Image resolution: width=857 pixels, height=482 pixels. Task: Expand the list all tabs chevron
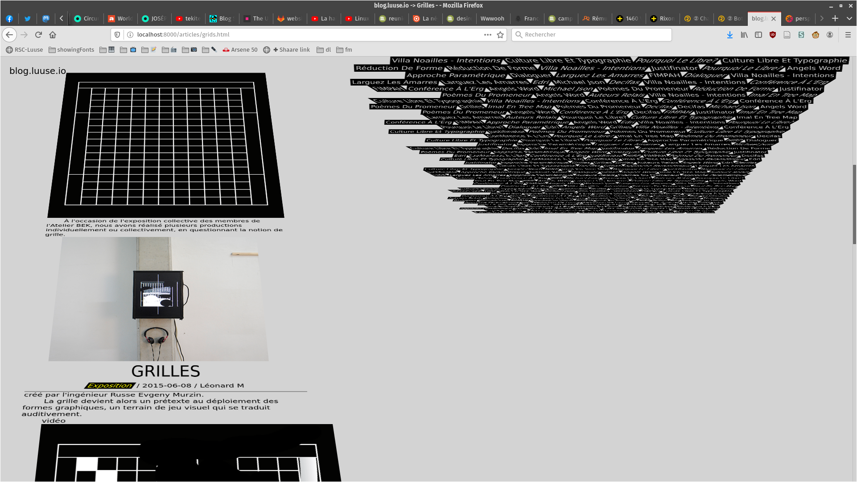tap(849, 18)
